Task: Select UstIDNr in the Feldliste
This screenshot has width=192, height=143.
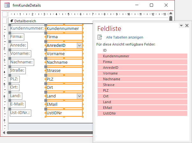Action: pos(142,113)
